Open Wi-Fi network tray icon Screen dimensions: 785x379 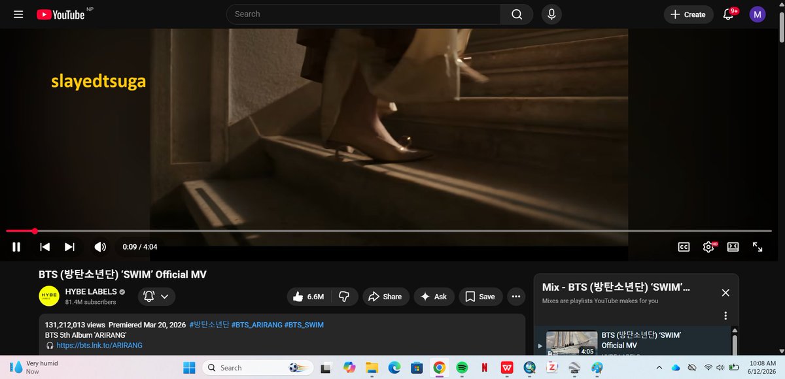[708, 368]
